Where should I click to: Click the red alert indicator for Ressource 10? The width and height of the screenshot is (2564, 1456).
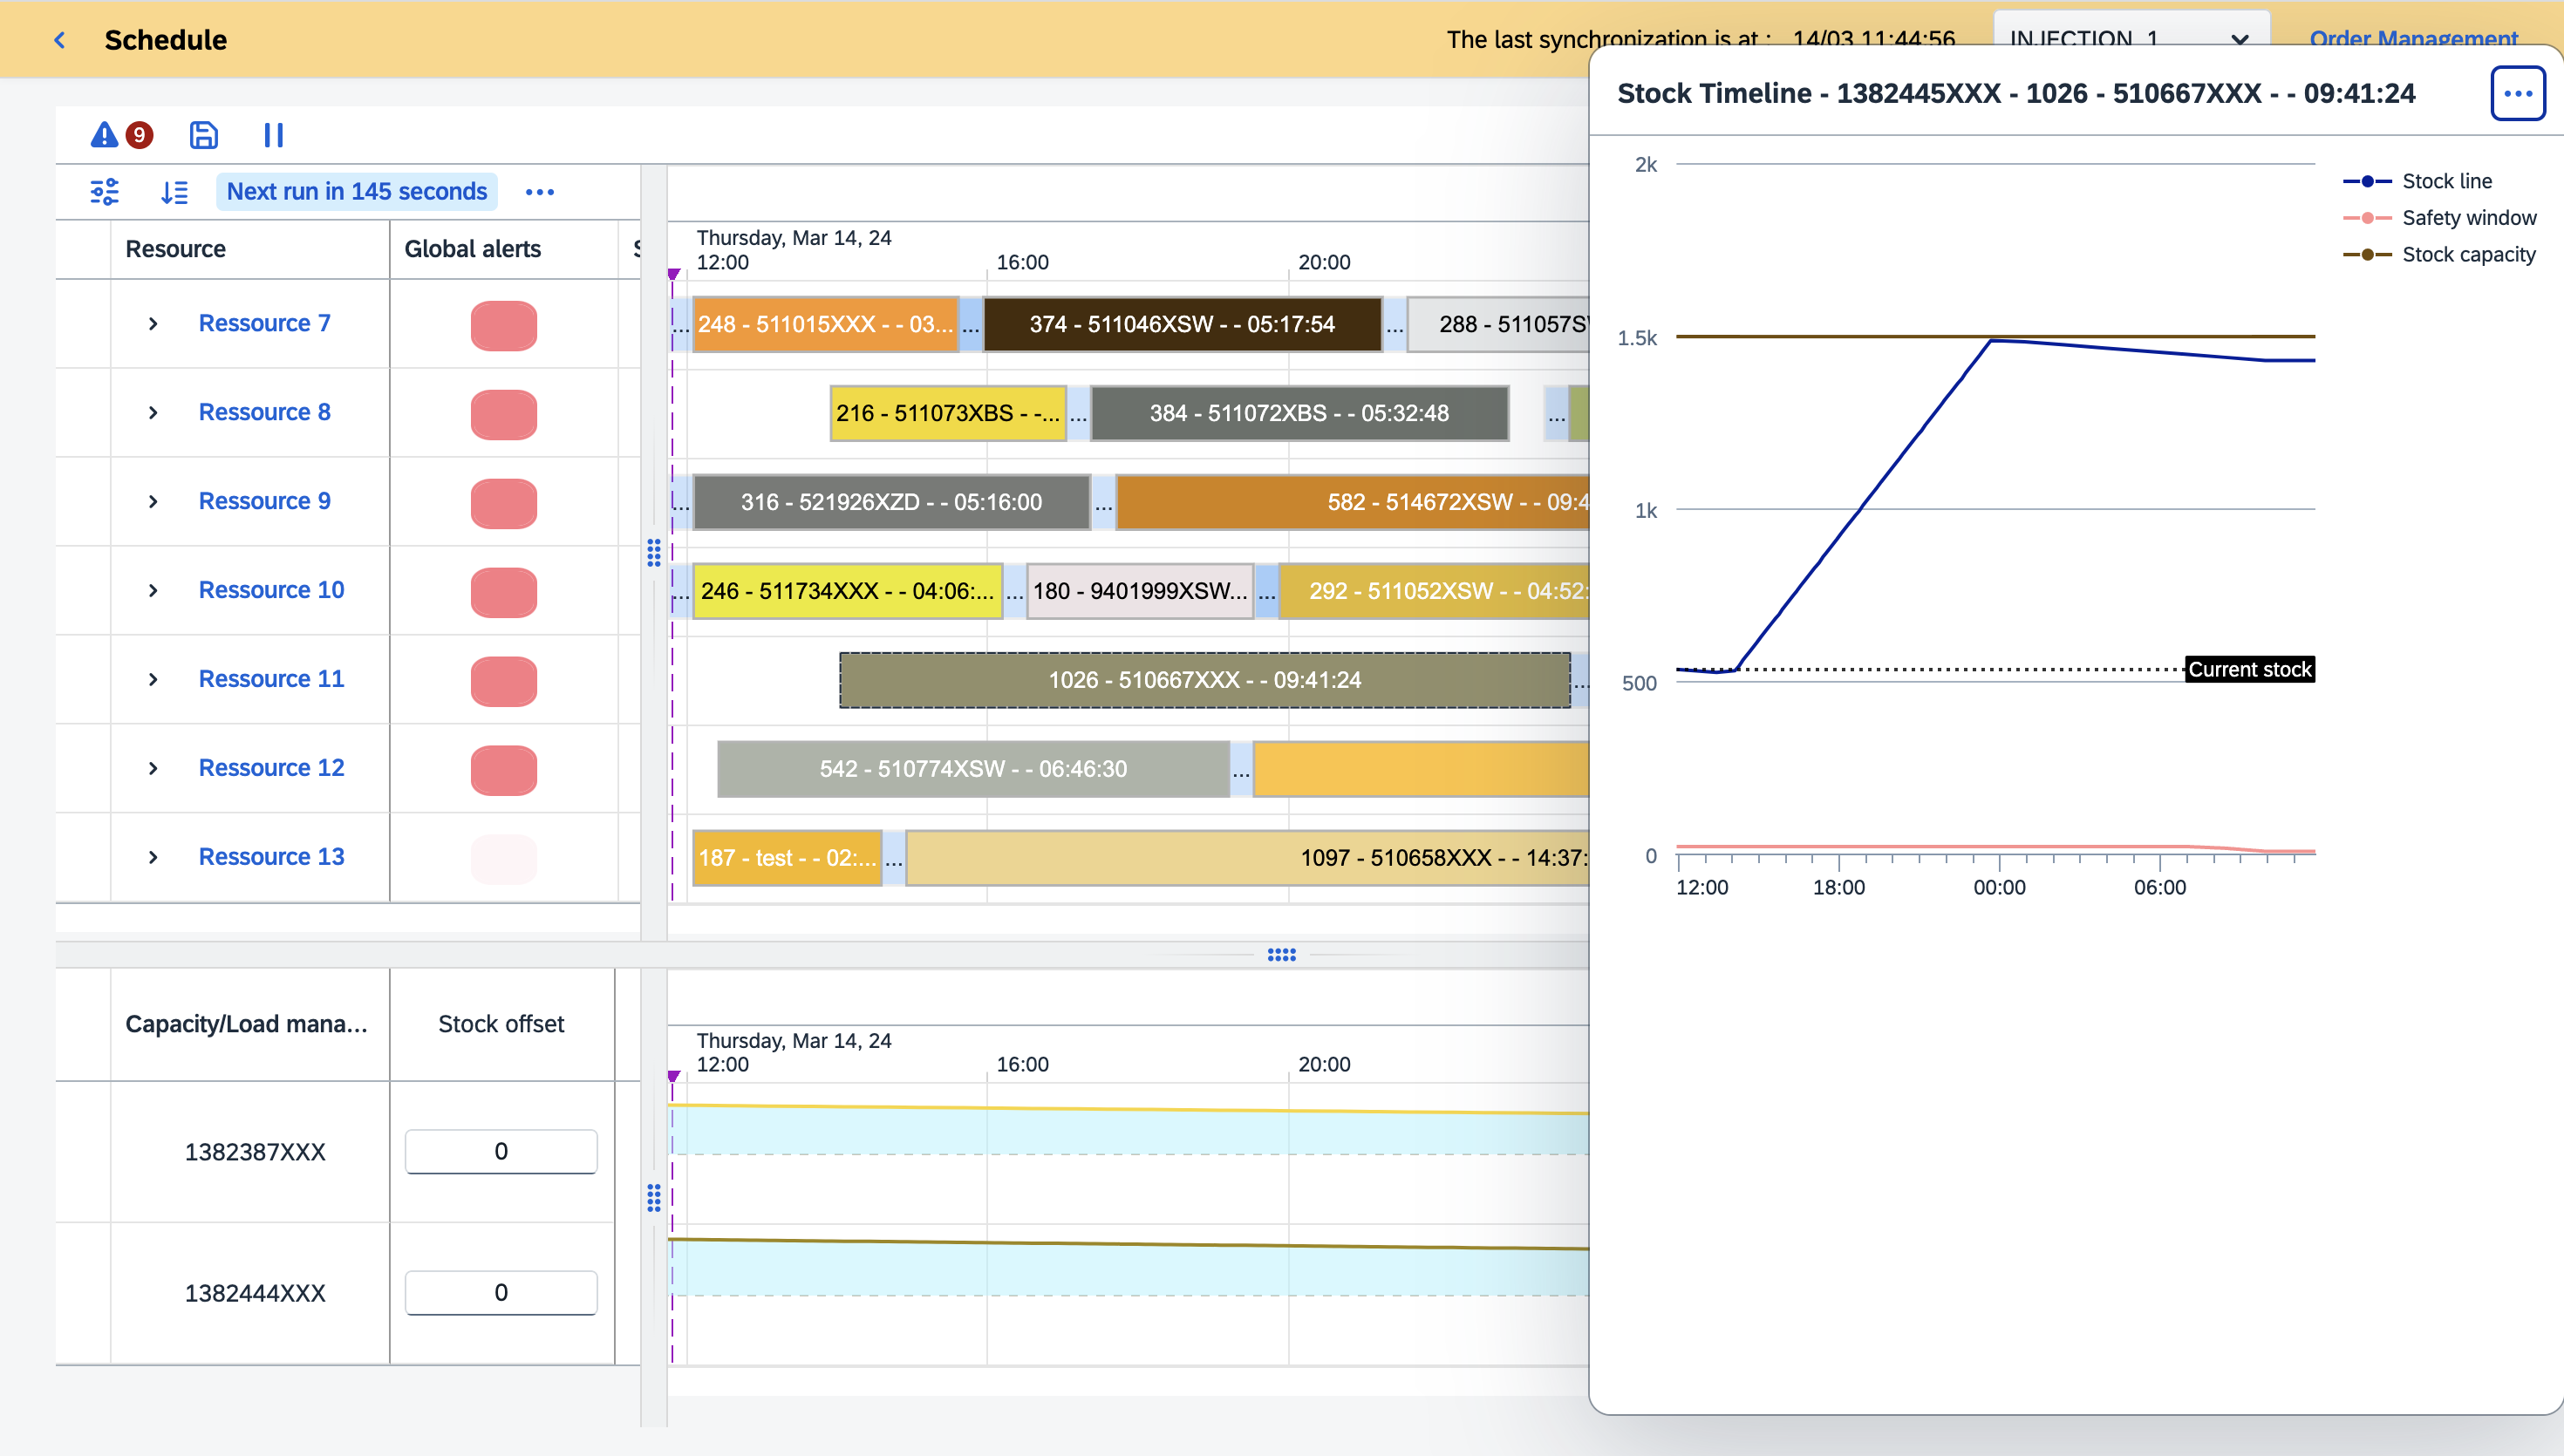pyautogui.click(x=504, y=592)
